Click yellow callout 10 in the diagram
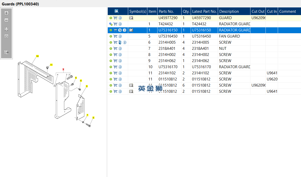 (x=37, y=56)
